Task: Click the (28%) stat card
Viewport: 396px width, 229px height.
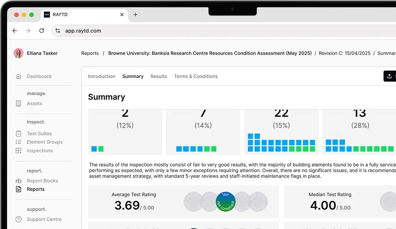Action: [x=360, y=132]
